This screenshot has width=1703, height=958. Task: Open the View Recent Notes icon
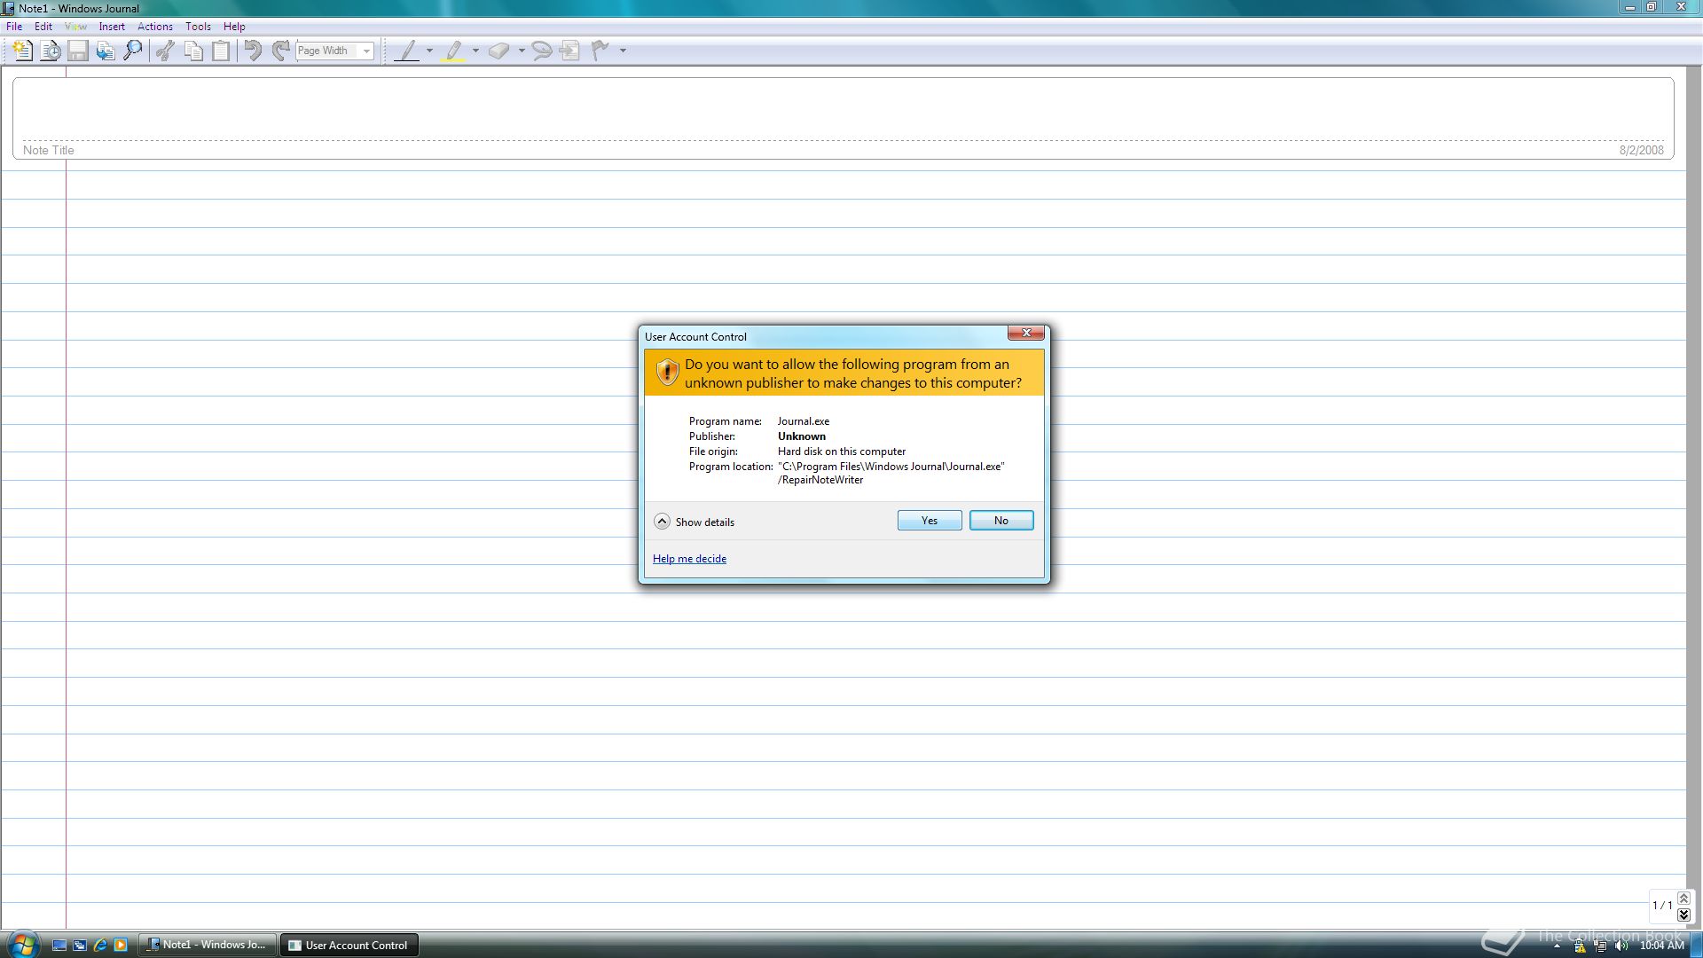(51, 51)
